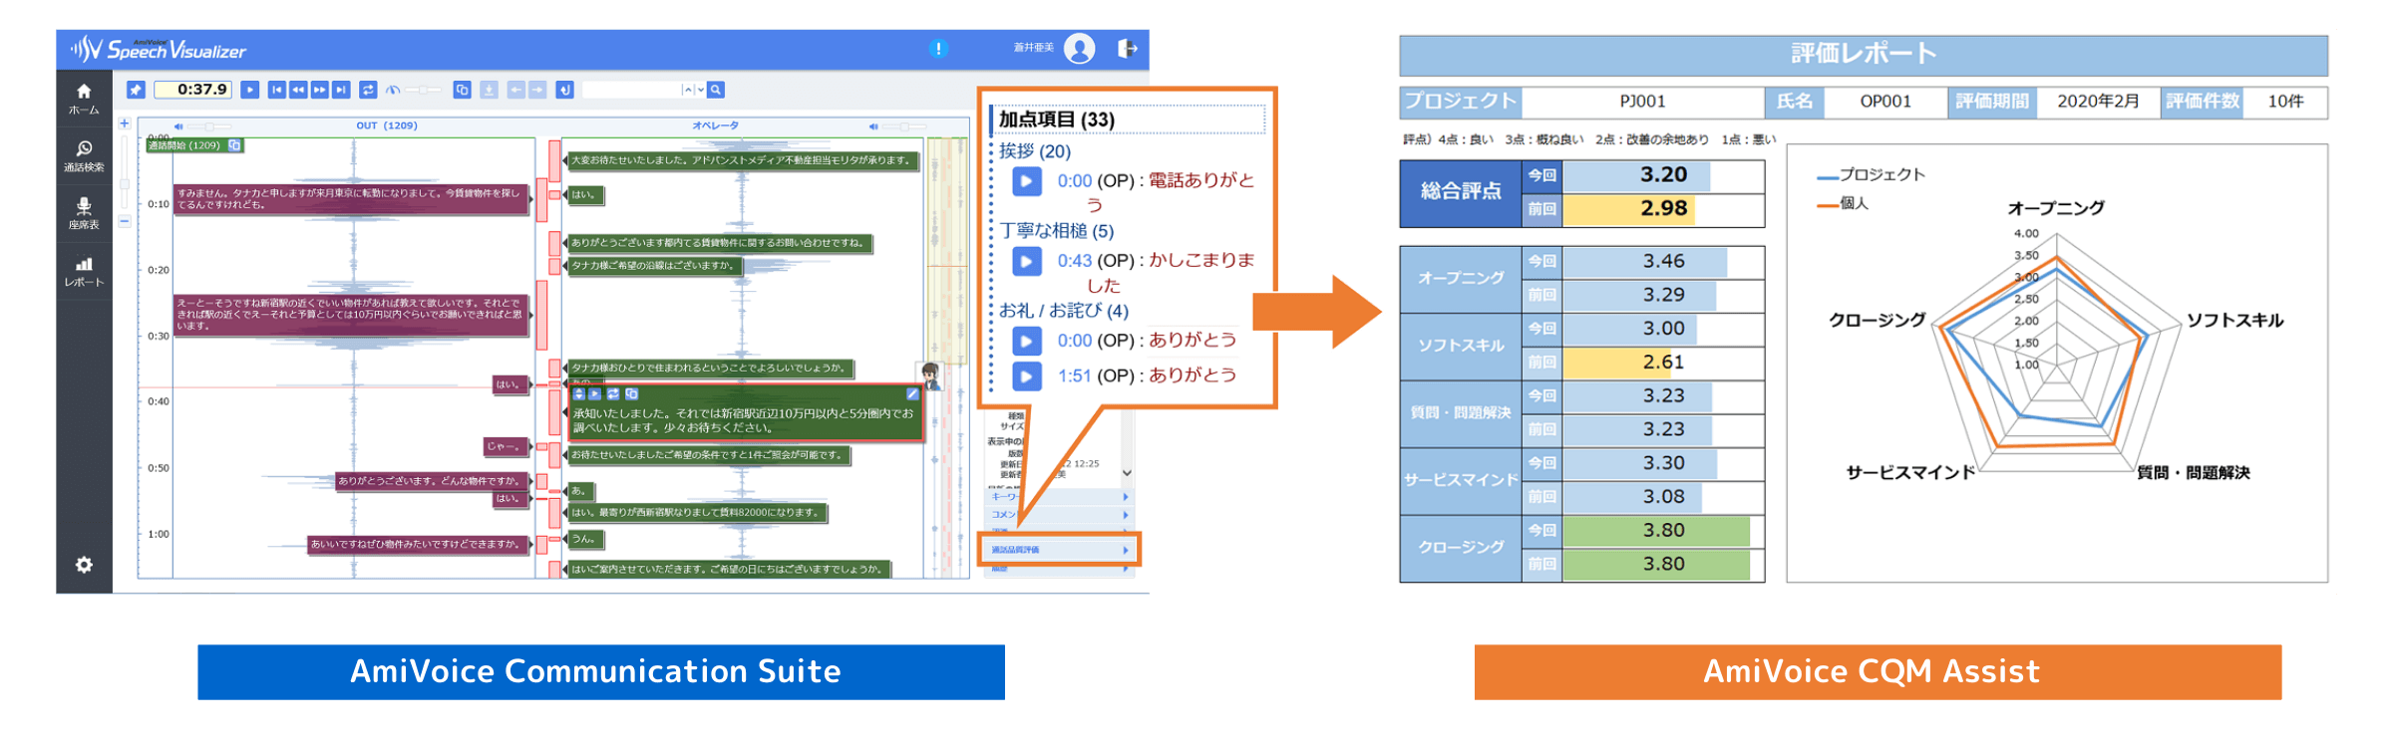Screen dimensions: 2393x747
Task: Go to previous search match arrow
Action: click(x=687, y=90)
